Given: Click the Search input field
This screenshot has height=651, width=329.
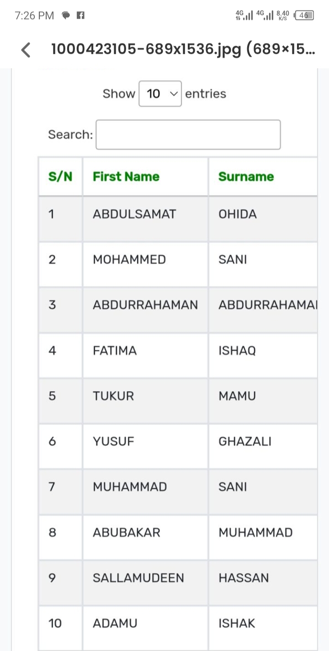Looking at the screenshot, I should [188, 134].
